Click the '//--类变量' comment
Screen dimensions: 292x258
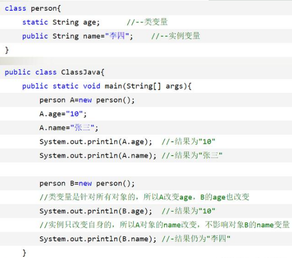click(x=147, y=22)
